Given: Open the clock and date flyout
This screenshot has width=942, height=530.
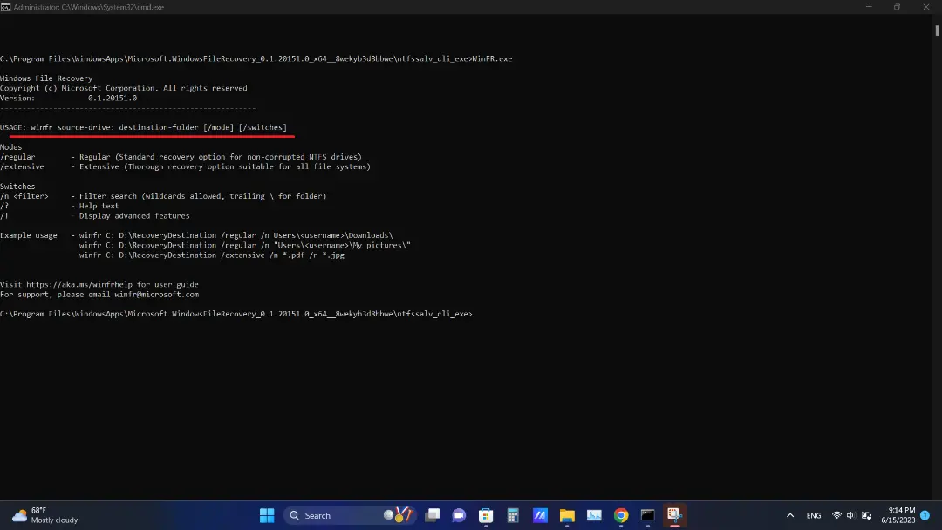Looking at the screenshot, I should (898, 515).
